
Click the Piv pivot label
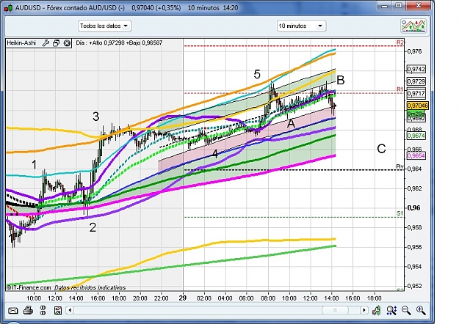(x=400, y=166)
